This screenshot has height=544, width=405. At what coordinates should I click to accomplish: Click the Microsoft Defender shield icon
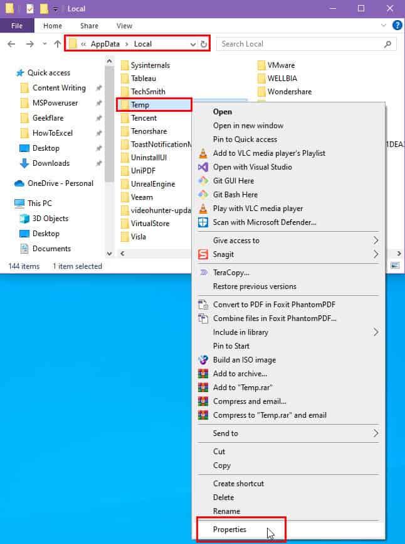(x=203, y=222)
